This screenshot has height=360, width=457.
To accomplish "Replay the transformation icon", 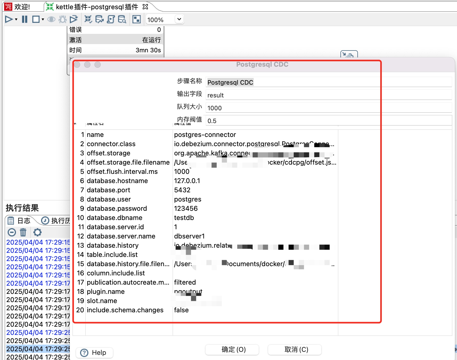I will [74, 19].
